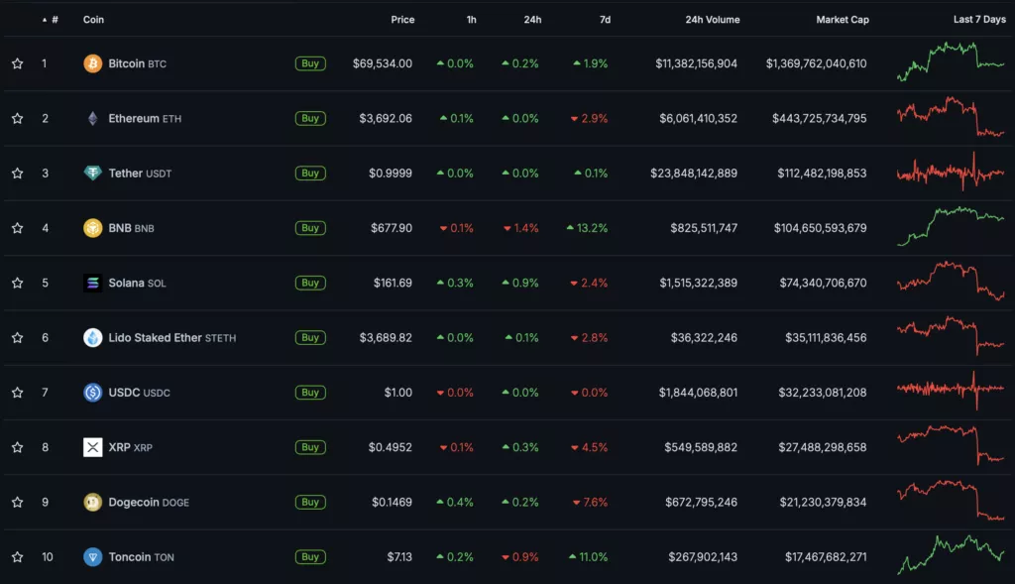Open the Tether USDT coin page

(x=140, y=173)
